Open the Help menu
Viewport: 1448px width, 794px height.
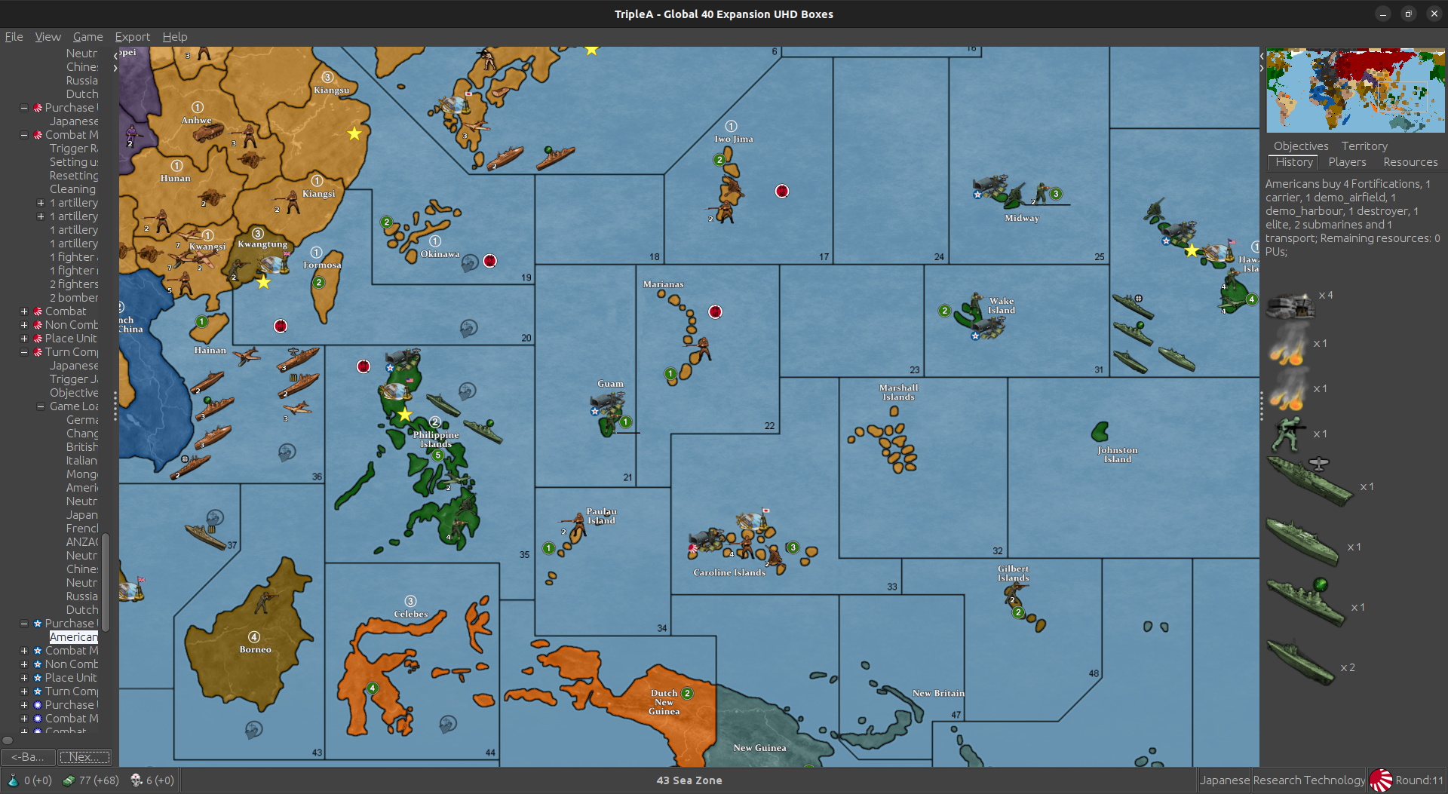[175, 37]
